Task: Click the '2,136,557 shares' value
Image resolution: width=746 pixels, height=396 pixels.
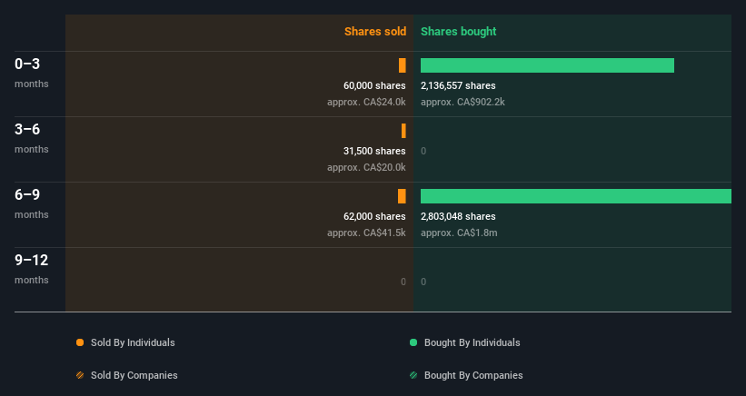Action: pyautogui.click(x=458, y=85)
